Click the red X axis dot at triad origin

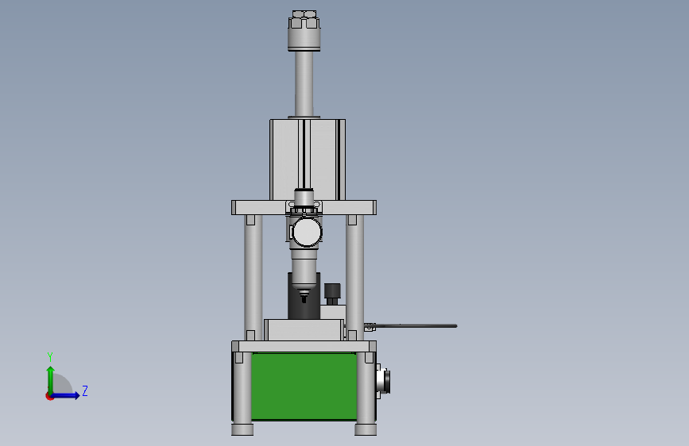point(49,396)
